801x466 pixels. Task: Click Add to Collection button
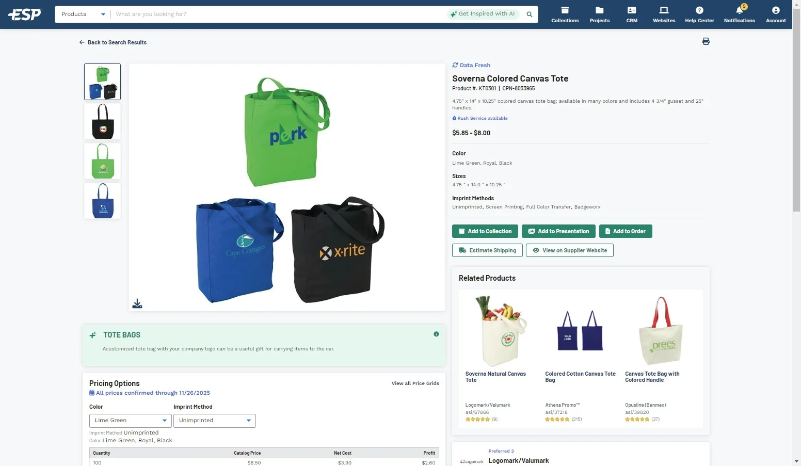(x=485, y=231)
